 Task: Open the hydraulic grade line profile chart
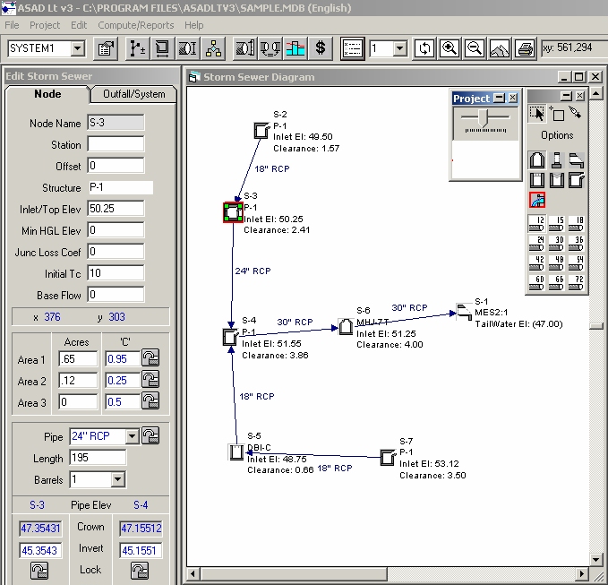295,48
